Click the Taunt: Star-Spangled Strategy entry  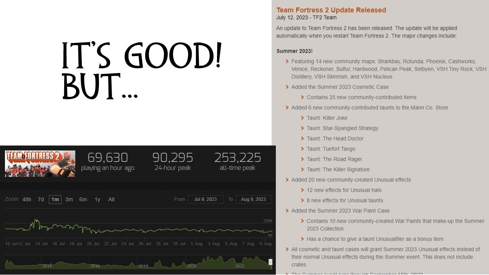click(x=342, y=128)
